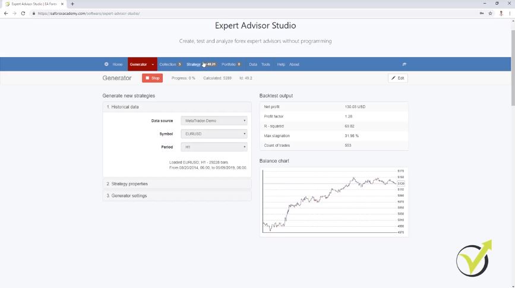Click the settings gear icon beside Home
The height and width of the screenshot is (288, 515).
(106, 64)
